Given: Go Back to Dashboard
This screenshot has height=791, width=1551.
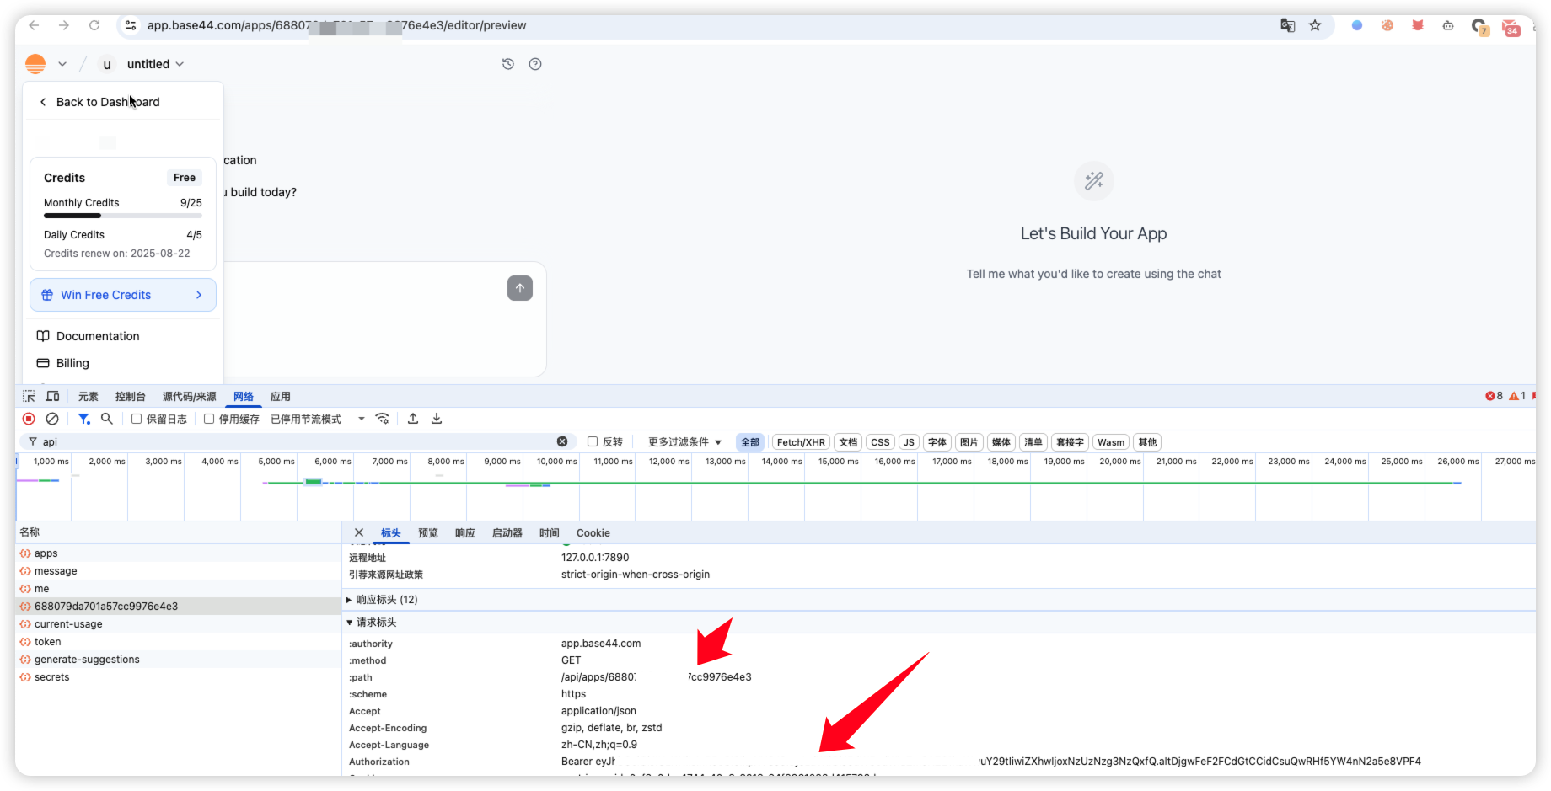Looking at the screenshot, I should [x=99, y=102].
